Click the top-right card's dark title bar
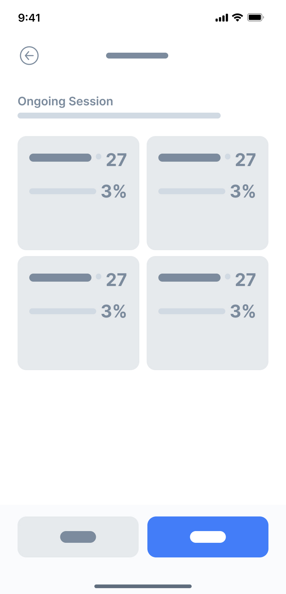This screenshot has width=286, height=594. click(x=189, y=158)
